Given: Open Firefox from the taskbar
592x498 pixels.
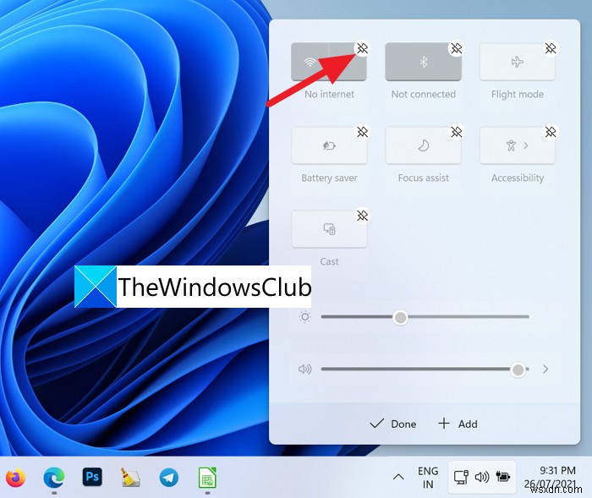Looking at the screenshot, I should (x=16, y=478).
